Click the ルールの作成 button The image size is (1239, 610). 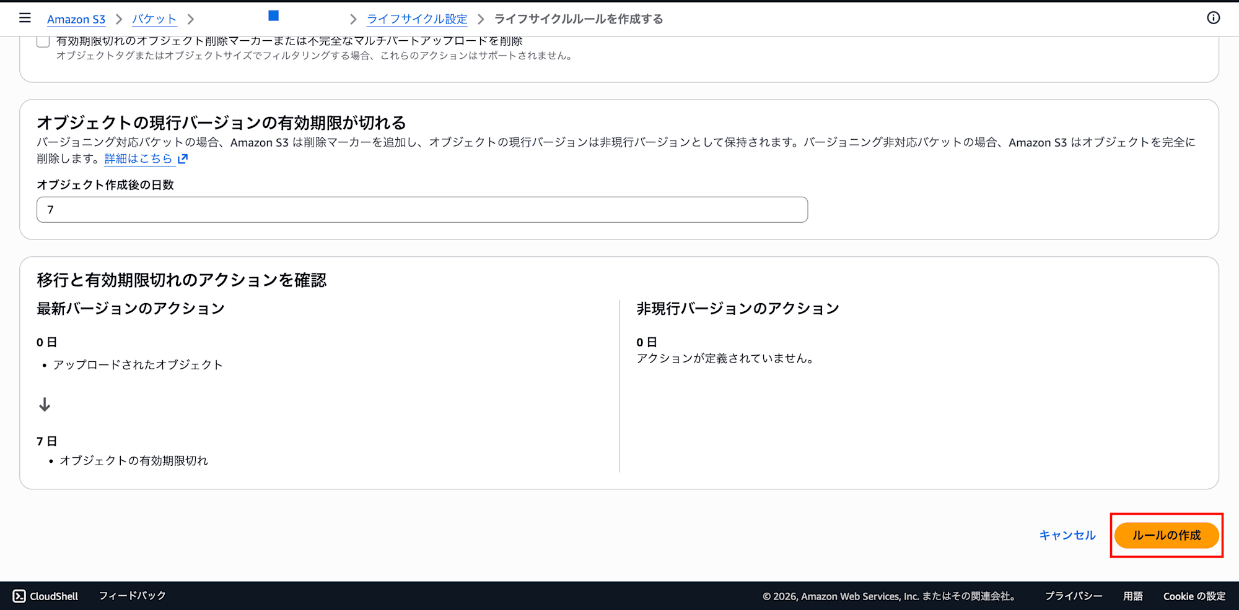1167,535
